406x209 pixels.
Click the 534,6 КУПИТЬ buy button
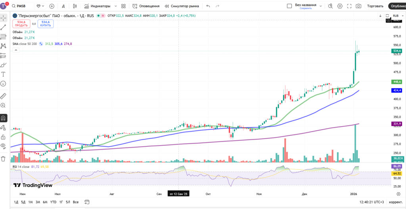coord(46,24)
